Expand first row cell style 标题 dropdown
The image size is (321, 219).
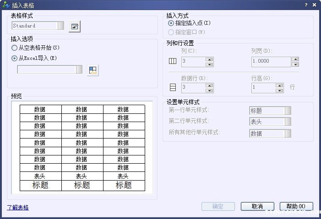coord(288,111)
